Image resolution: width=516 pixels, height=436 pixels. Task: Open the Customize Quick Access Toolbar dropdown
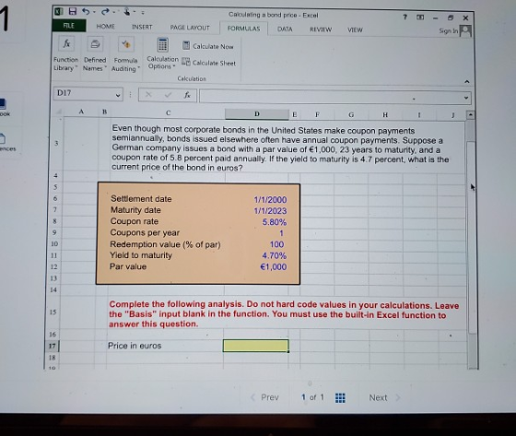[143, 13]
